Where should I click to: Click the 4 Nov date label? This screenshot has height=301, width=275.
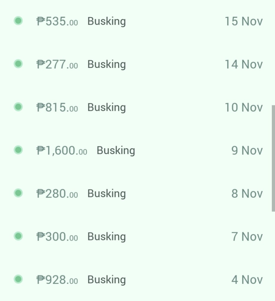247,280
